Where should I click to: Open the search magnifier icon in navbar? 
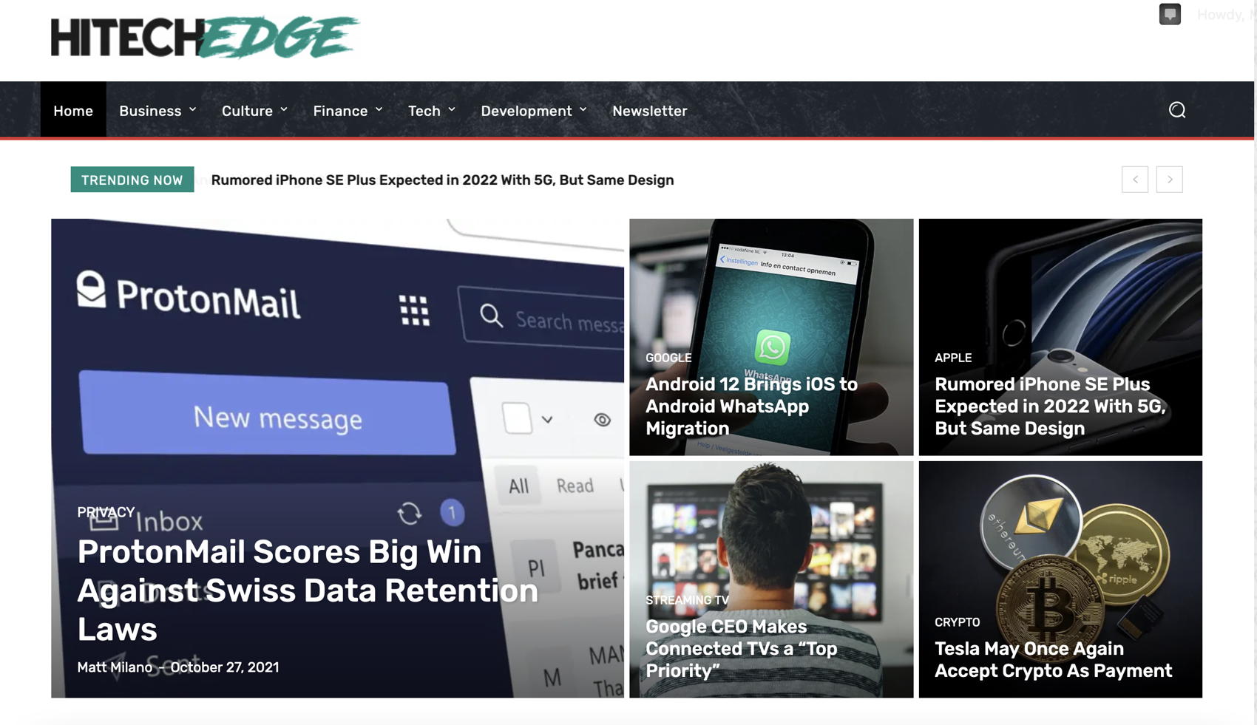[x=1176, y=110]
